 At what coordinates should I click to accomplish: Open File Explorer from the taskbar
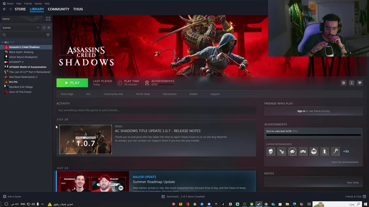pyautogui.click(x=287, y=204)
